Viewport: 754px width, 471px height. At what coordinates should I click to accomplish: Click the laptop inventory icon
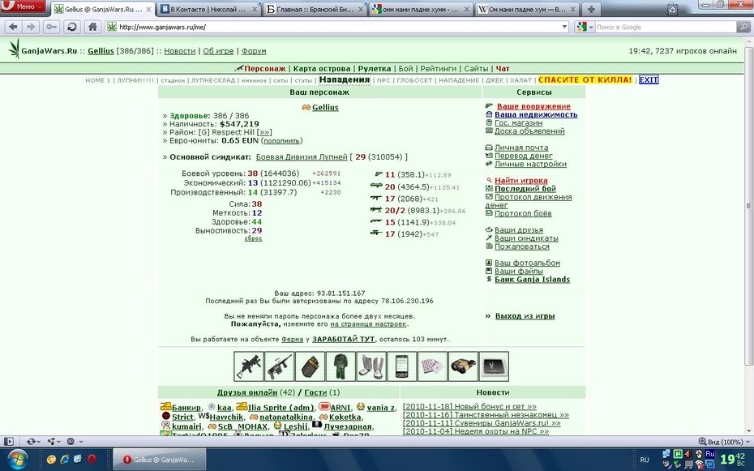tap(494, 366)
